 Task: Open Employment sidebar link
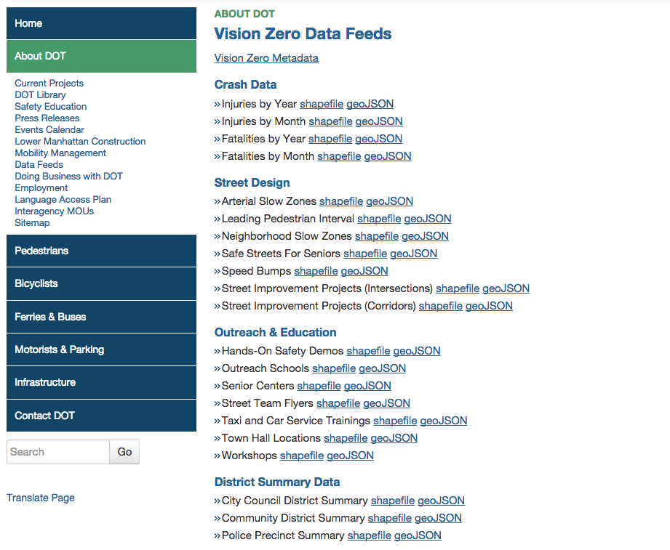pos(41,187)
